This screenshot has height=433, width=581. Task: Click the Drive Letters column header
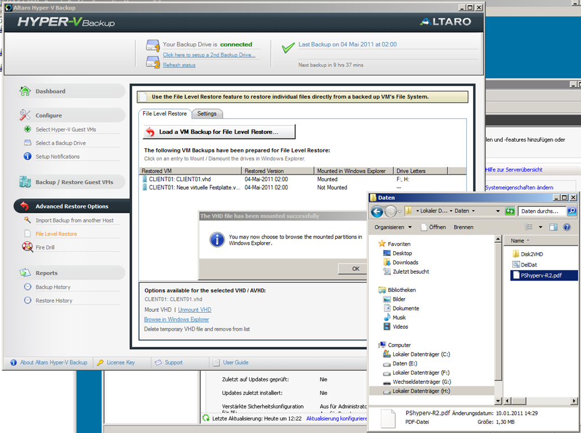420,171
